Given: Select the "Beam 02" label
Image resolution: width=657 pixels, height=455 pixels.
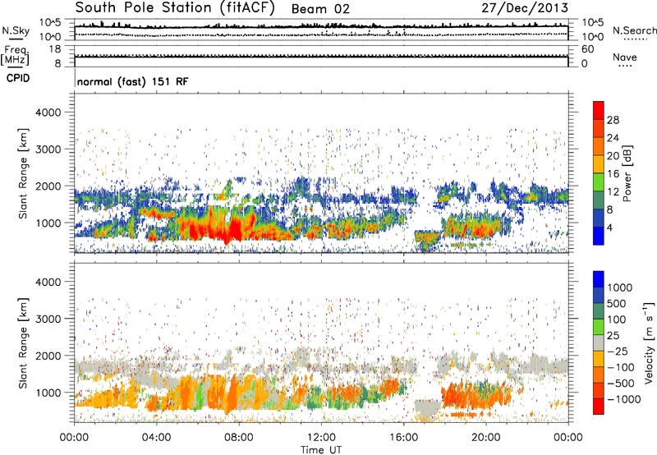Looking at the screenshot, I should coord(320,9).
